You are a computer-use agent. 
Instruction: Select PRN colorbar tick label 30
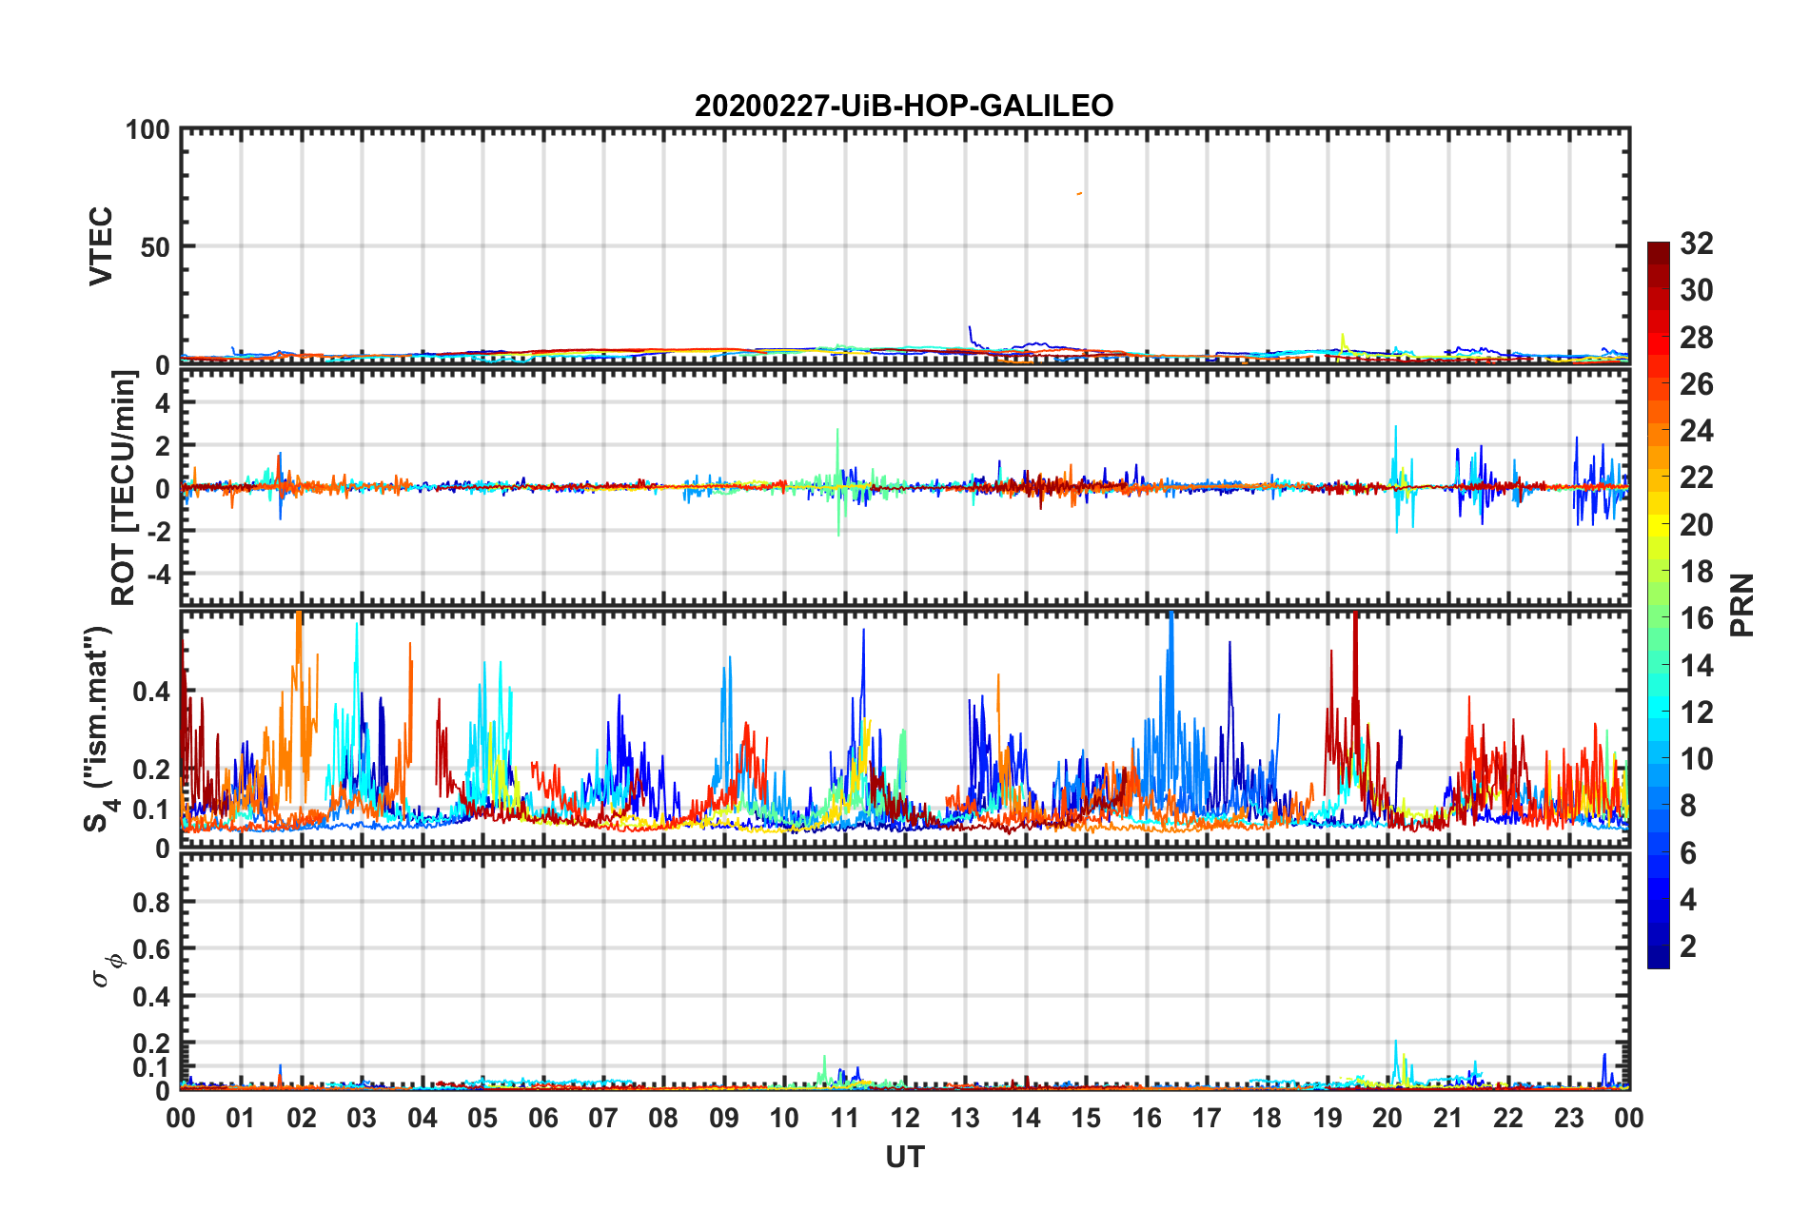click(1697, 290)
